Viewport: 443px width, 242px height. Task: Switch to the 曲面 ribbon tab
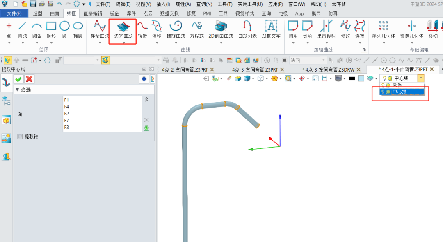pyautogui.click(x=55, y=13)
